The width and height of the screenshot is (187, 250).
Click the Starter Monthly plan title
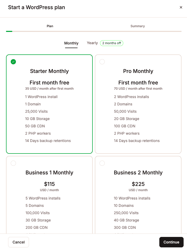coord(49,71)
